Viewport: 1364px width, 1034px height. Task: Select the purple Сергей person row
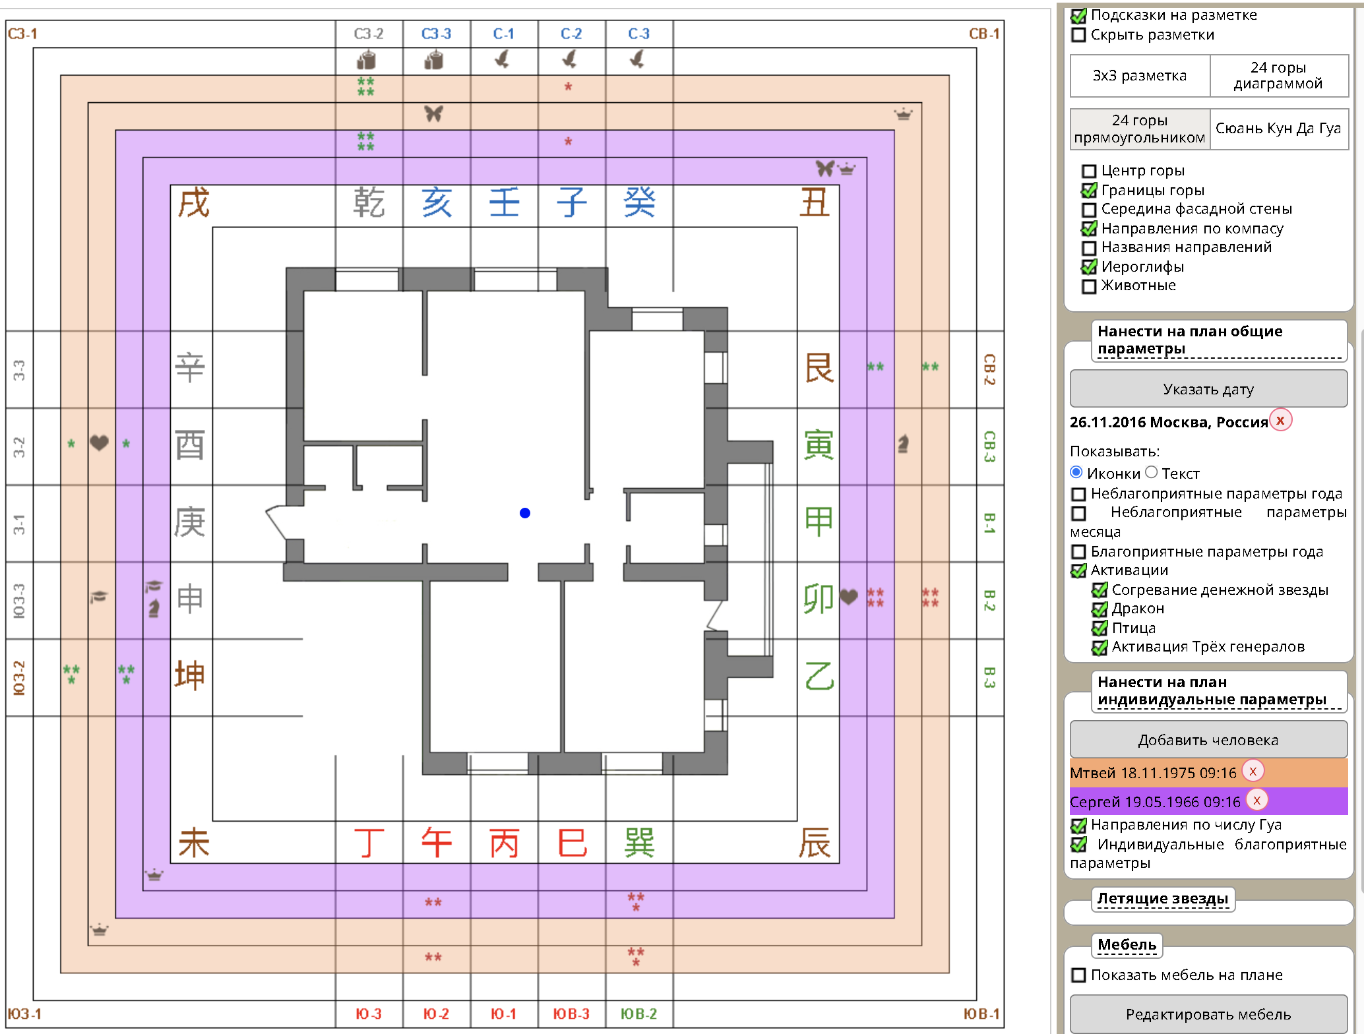(x=1208, y=801)
